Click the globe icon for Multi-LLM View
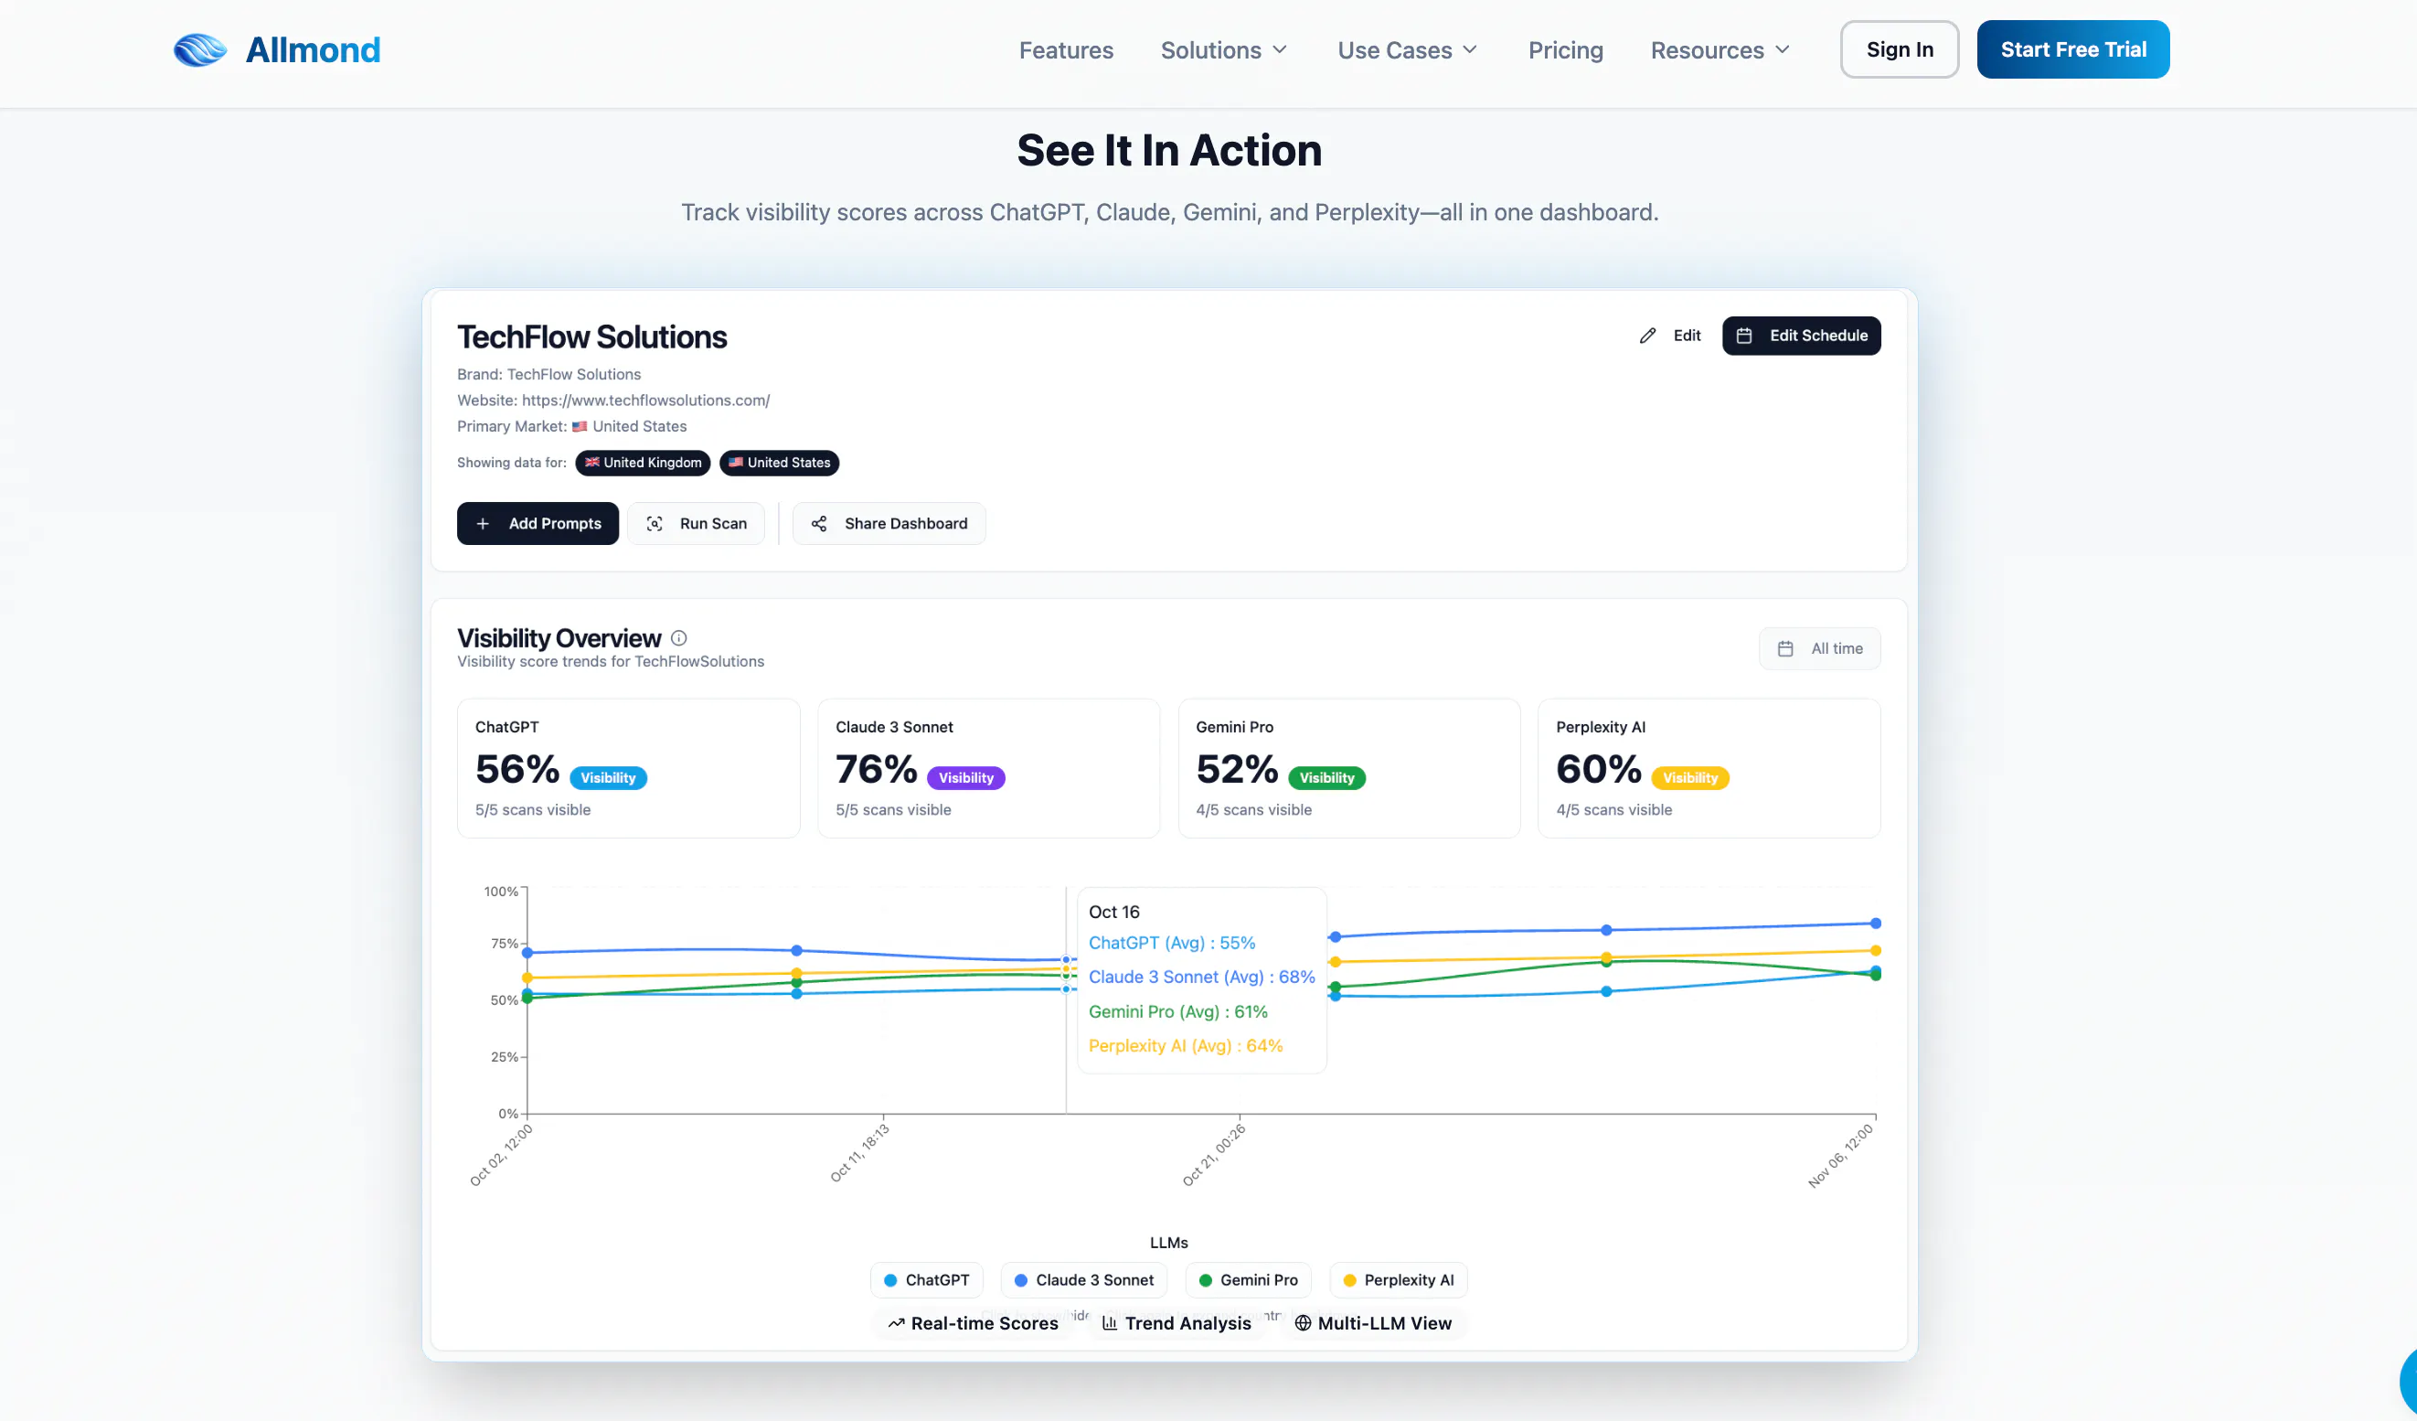2417x1421 pixels. click(x=1303, y=1323)
